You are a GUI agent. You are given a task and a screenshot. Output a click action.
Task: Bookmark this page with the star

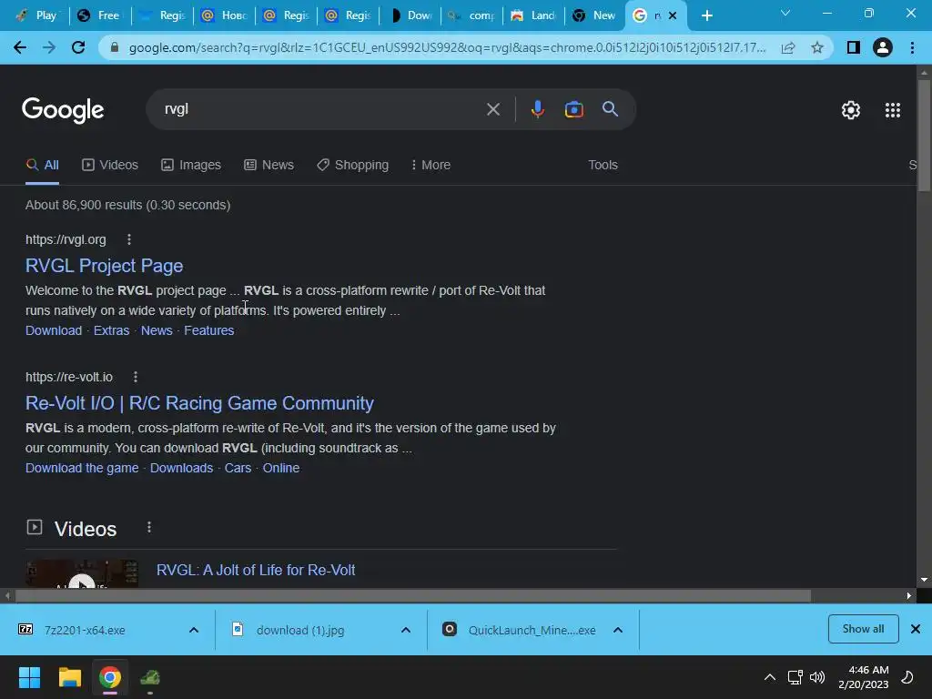click(817, 47)
